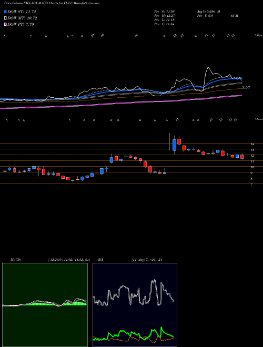Click the 9 price axis label
Screen dimensions: 263x347
[x=252, y=173]
